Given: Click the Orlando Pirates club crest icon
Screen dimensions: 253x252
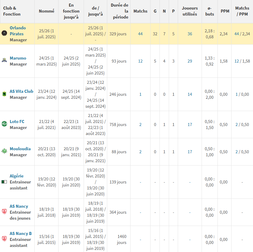Looking at the screenshot, I should [4, 33].
